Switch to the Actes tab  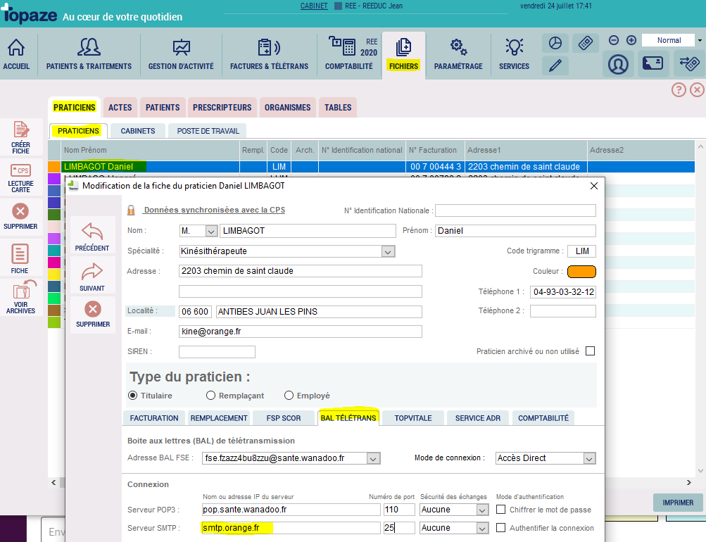[x=120, y=108]
